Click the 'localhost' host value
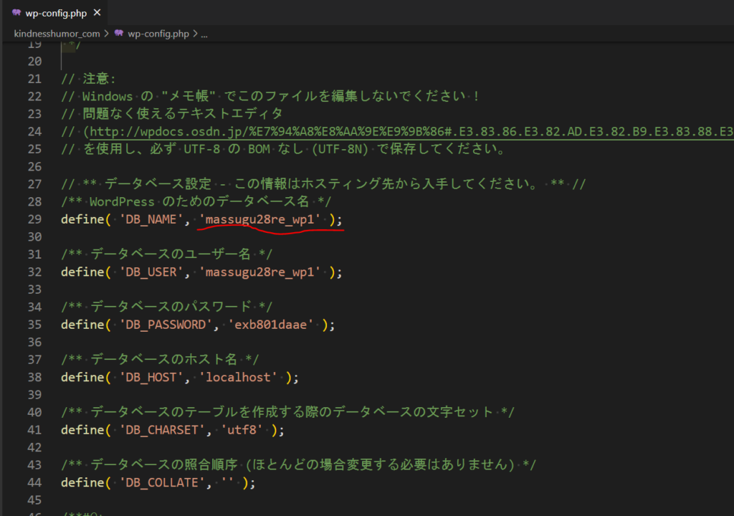 [238, 378]
